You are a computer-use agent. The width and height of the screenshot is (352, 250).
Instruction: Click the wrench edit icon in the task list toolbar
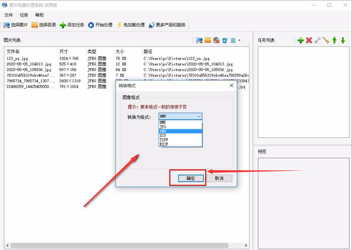tap(317, 40)
